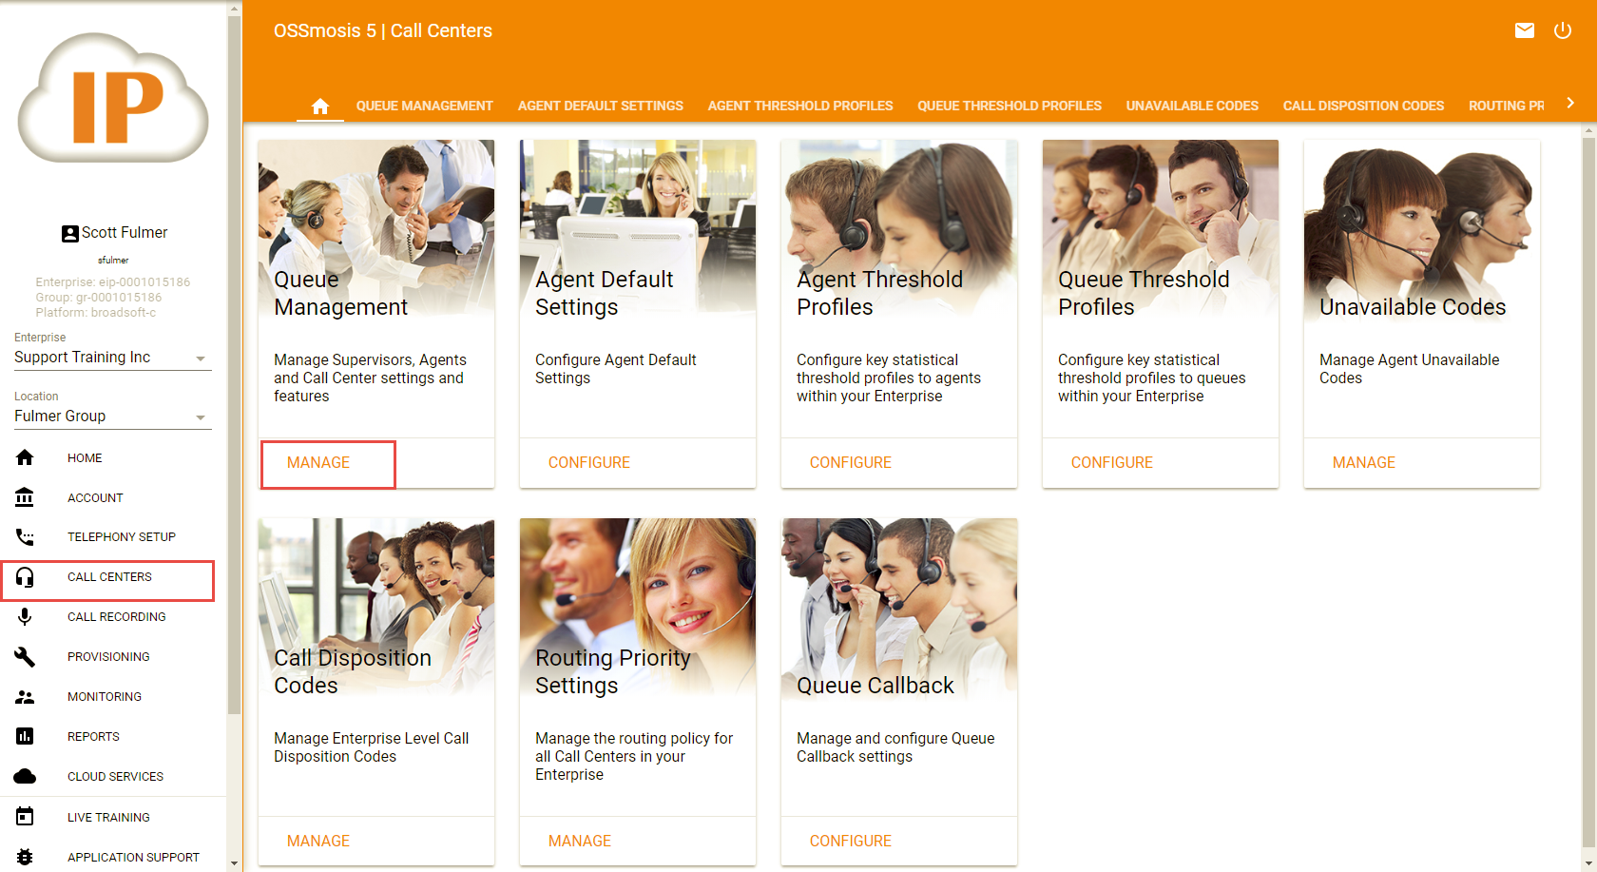Click the Telephony Setup phone icon
Screen dimensions: 1597x872
click(x=25, y=537)
